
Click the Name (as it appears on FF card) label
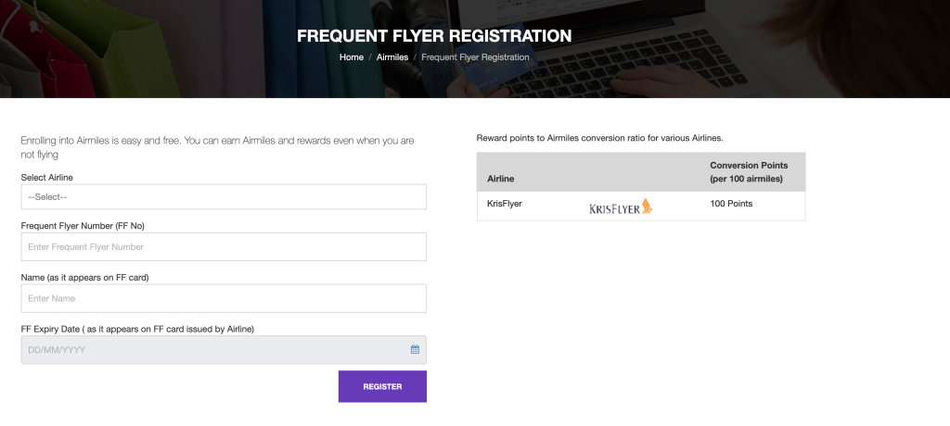coord(84,278)
